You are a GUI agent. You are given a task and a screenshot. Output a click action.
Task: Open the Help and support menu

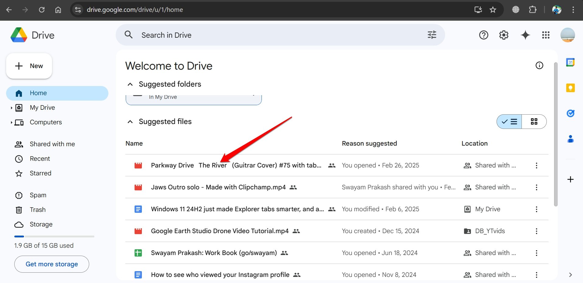(x=483, y=35)
